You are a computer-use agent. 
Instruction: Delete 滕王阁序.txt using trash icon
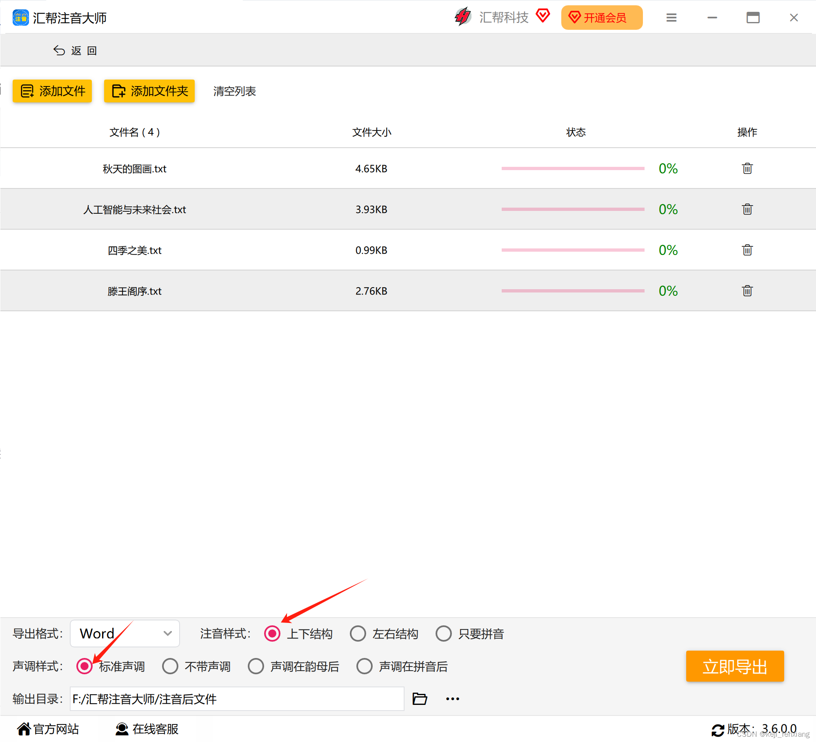(x=747, y=291)
